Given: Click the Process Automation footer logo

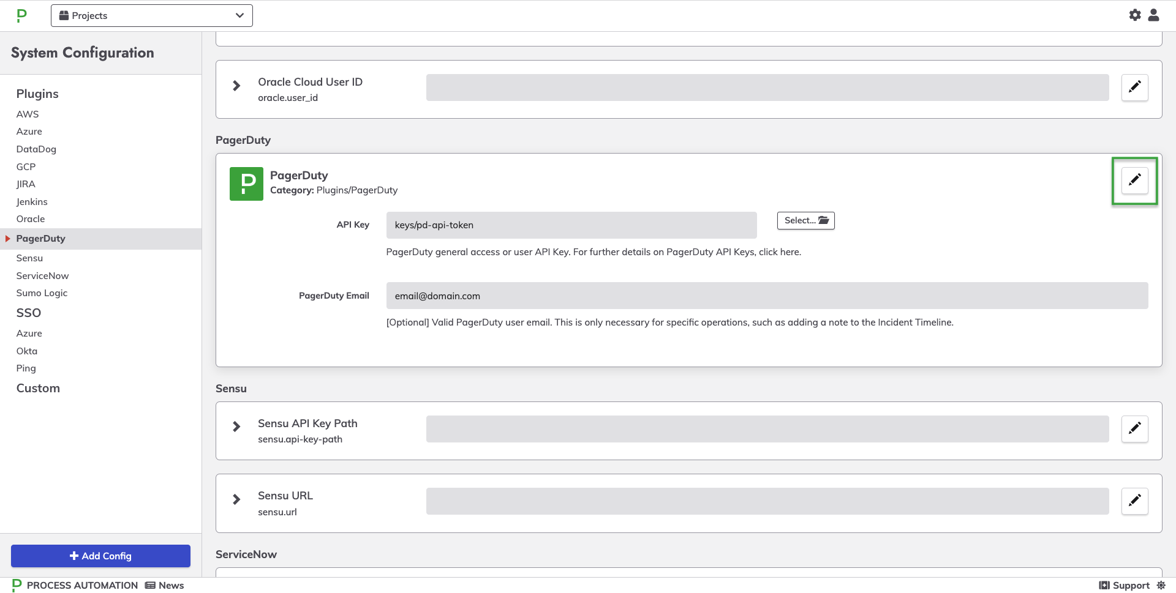Looking at the screenshot, I should click(17, 585).
